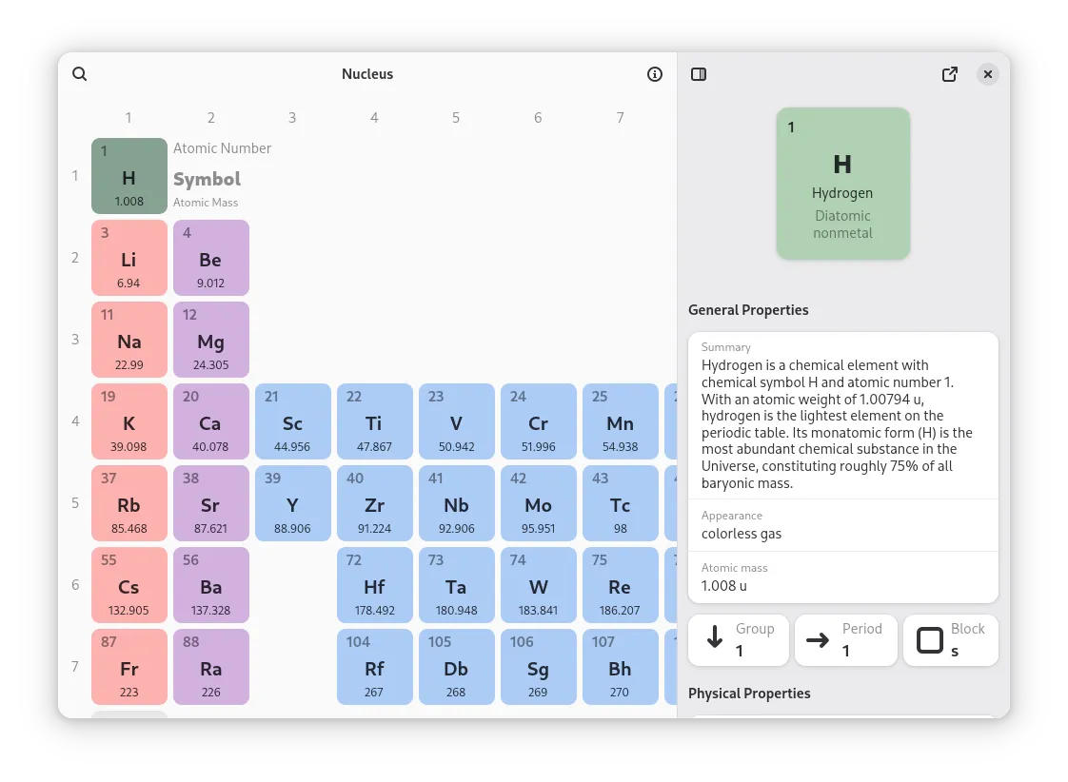This screenshot has width=1068, height=782.
Task: Select the Lithium (Li) tile
Action: pyautogui.click(x=129, y=257)
